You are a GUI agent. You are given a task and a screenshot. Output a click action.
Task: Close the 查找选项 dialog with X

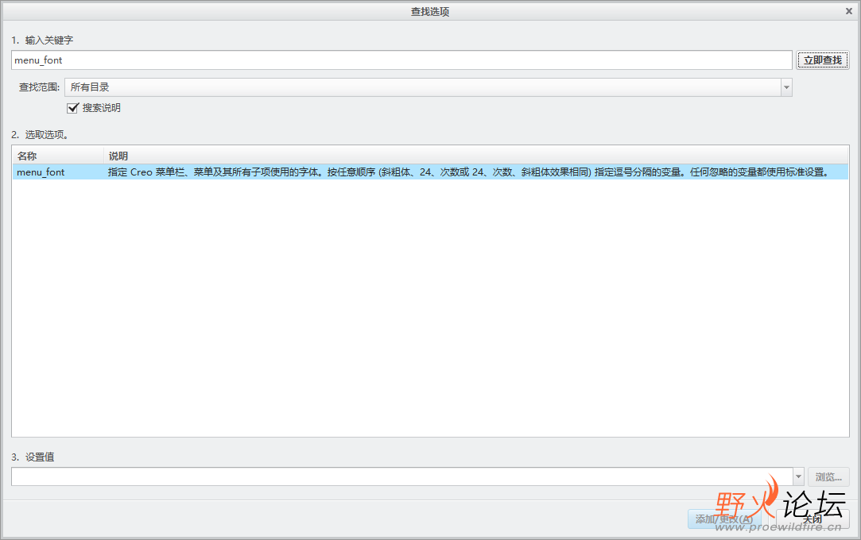click(x=849, y=11)
